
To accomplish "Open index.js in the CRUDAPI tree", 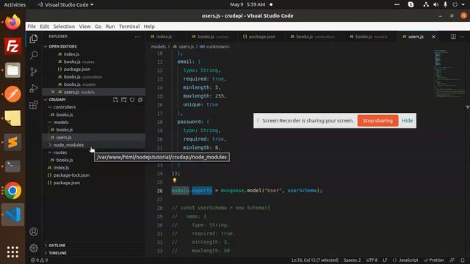I will pos(61,168).
